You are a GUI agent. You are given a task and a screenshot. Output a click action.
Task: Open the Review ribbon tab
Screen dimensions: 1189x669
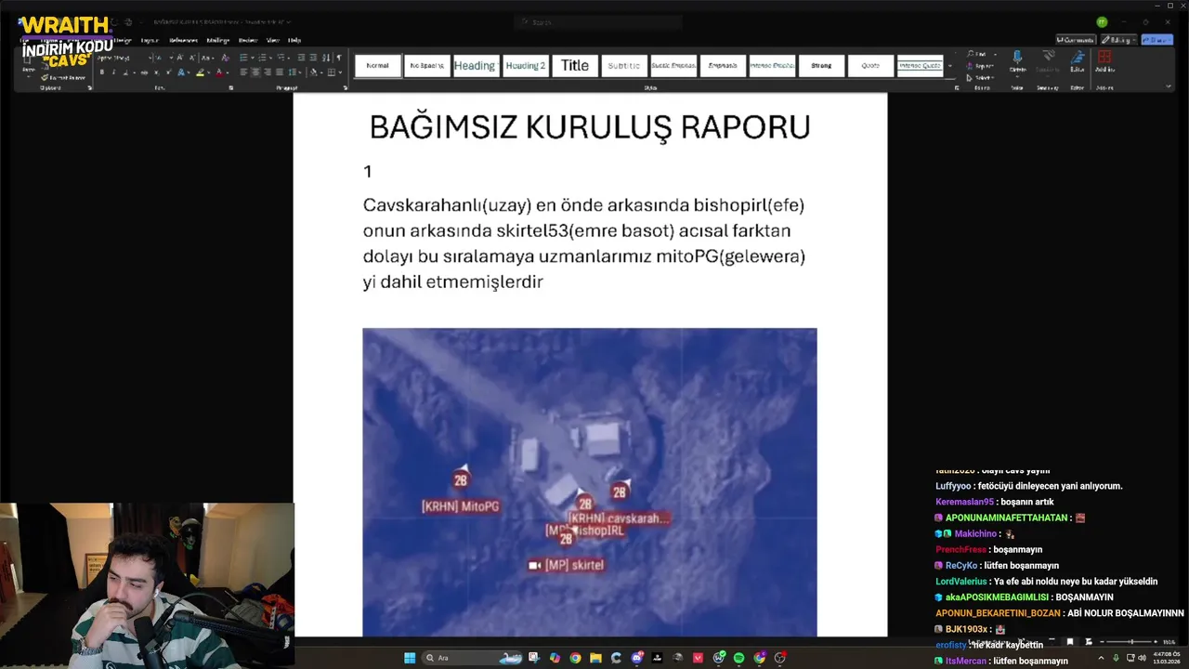click(248, 40)
